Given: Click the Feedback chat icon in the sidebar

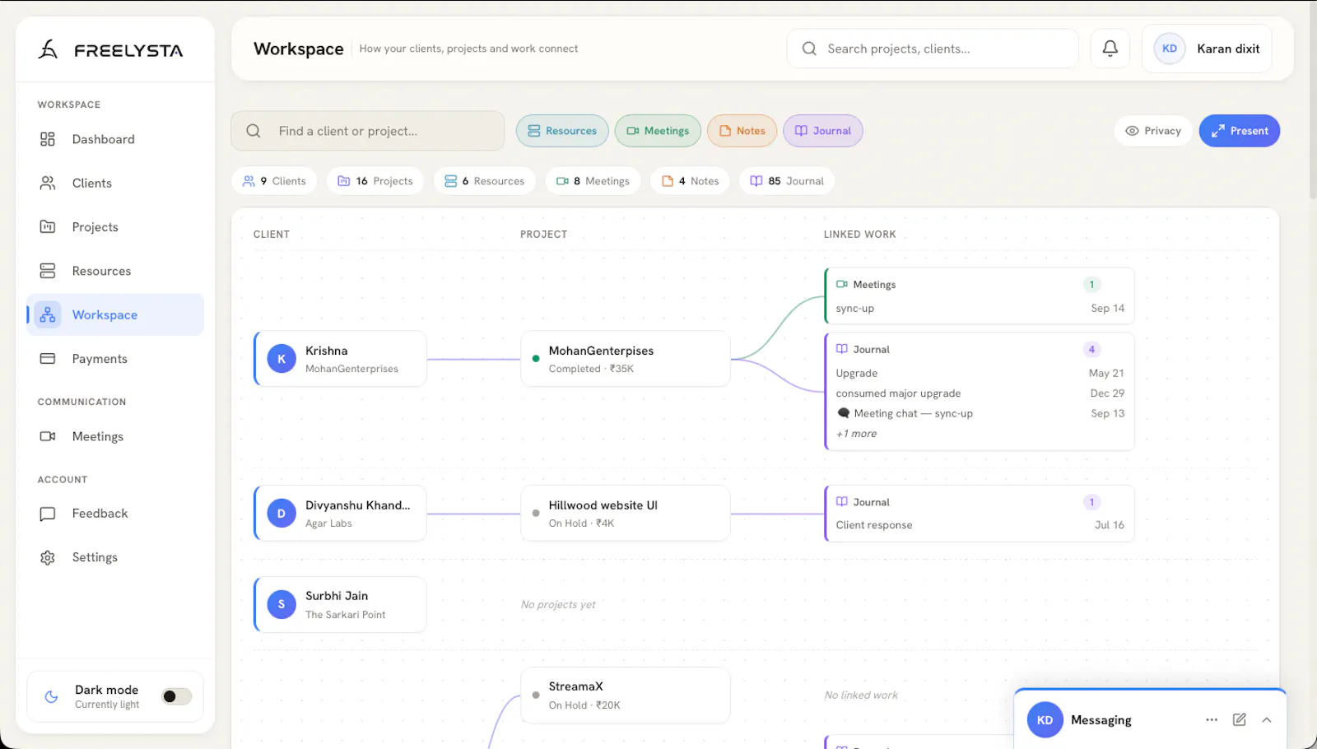Looking at the screenshot, I should pos(48,514).
